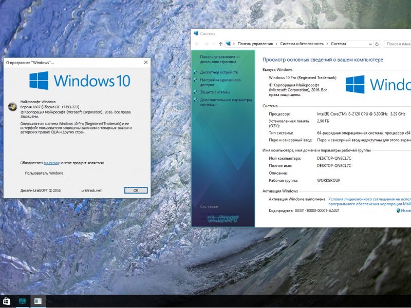Click shield icon beside Настройка удаленного доступа
Viewport: 411px width, 308px height.
coord(196,80)
